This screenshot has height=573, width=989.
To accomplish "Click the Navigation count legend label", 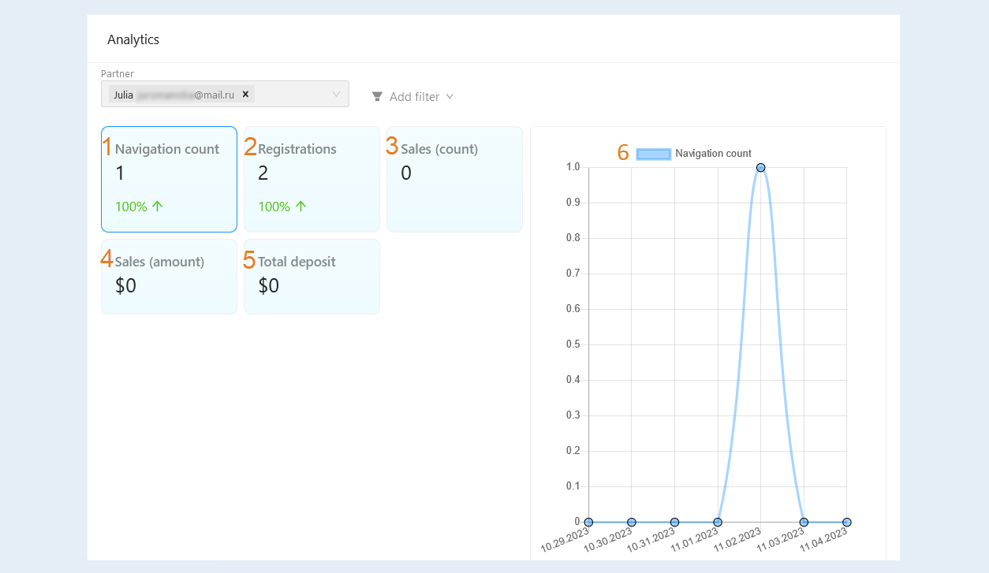I will [713, 154].
